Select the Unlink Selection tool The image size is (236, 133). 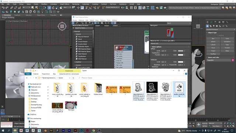15,8
